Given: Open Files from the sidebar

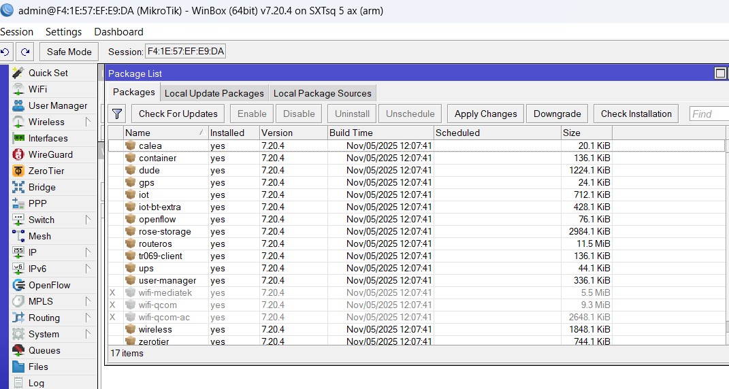Looking at the screenshot, I should tap(37, 367).
